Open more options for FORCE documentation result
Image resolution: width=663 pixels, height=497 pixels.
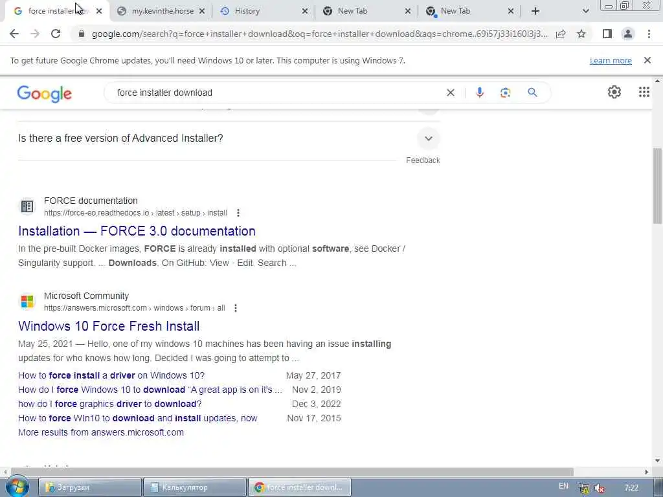(238, 212)
